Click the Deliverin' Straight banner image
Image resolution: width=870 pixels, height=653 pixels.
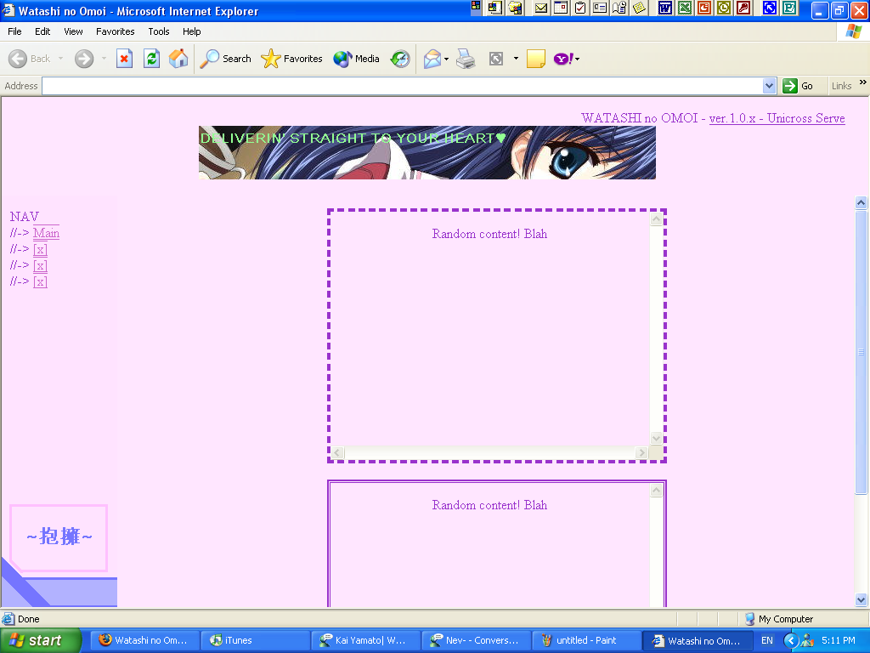427,153
